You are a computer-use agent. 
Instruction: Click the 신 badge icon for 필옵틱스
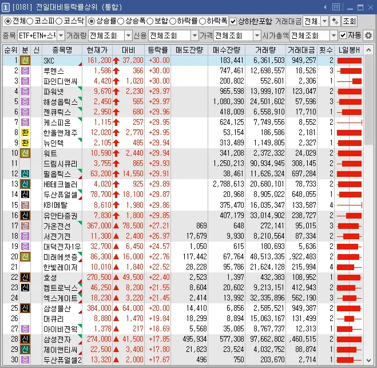pos(25,173)
